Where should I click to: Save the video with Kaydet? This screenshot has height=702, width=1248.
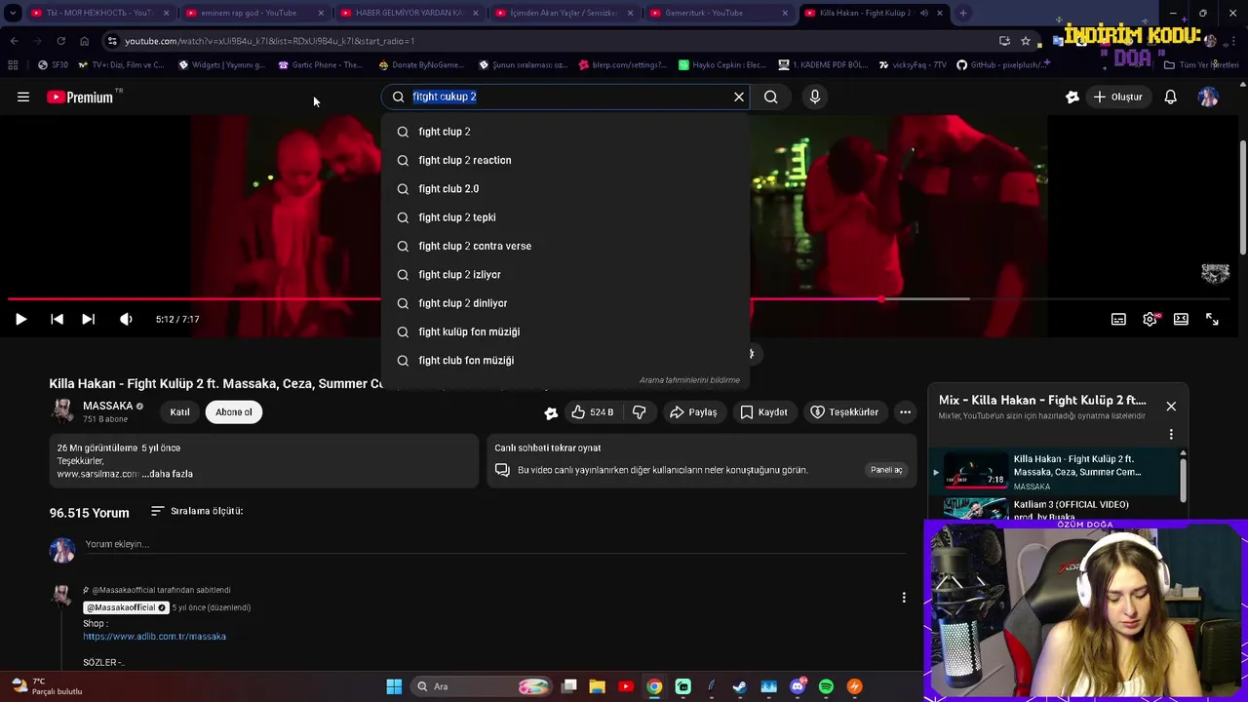point(763,412)
